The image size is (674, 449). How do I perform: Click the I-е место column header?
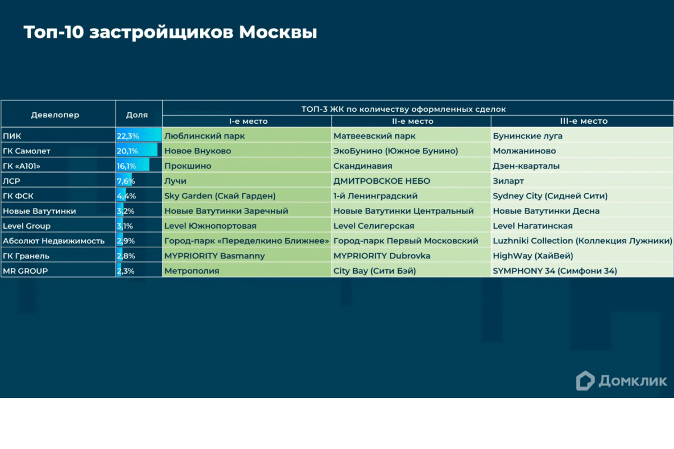248,121
